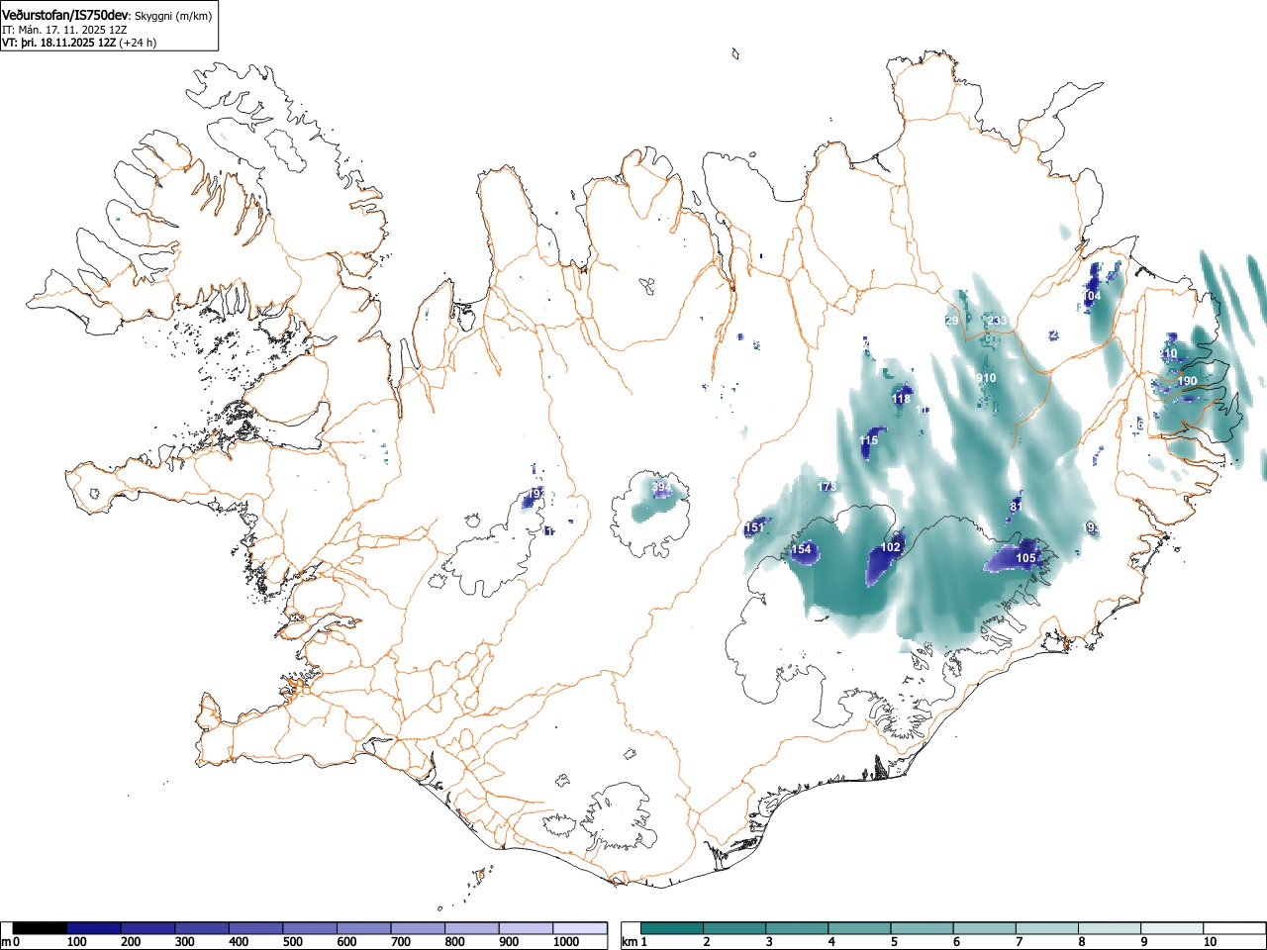Select the 500–600 m legend swatch
1267x950 pixels.
click(x=311, y=928)
